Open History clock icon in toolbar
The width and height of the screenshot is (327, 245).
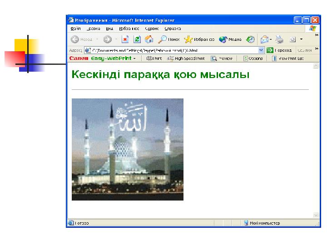[250, 39]
